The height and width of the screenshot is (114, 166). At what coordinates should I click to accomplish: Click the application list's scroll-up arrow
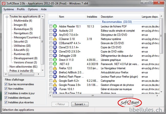161,16
